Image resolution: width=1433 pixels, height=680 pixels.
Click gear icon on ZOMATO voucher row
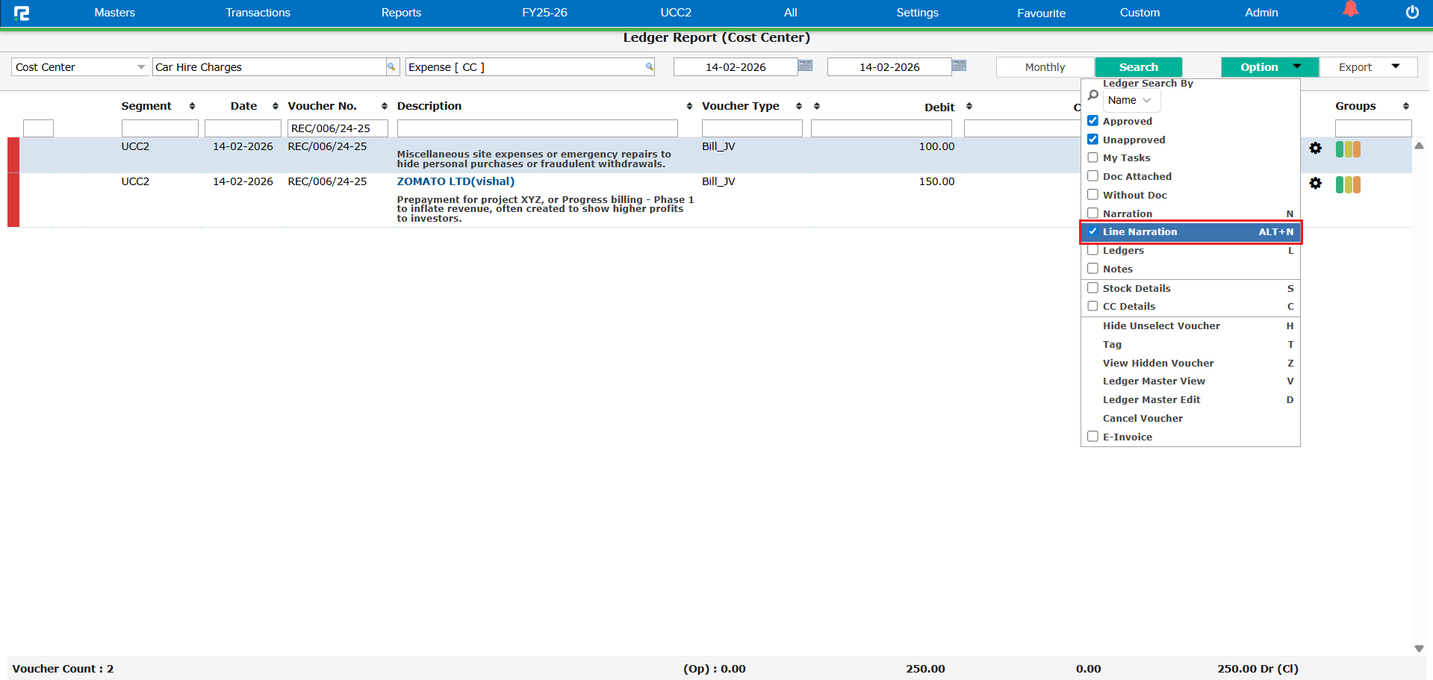point(1315,184)
